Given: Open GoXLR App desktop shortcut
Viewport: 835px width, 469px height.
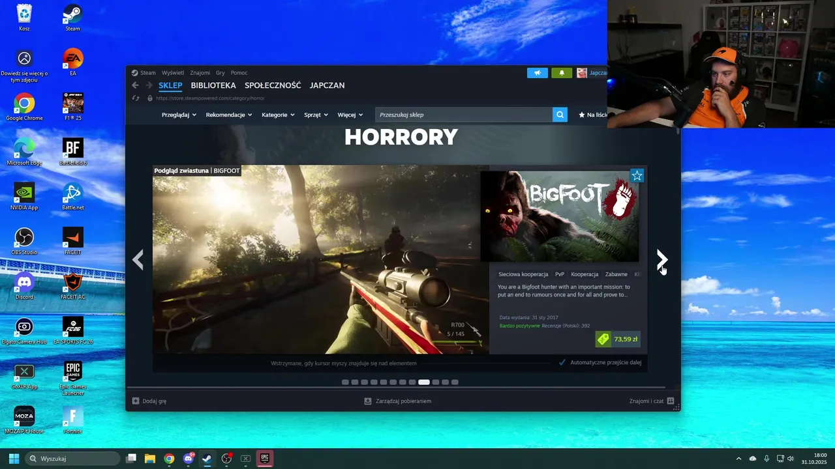Looking at the screenshot, I should coord(24,376).
